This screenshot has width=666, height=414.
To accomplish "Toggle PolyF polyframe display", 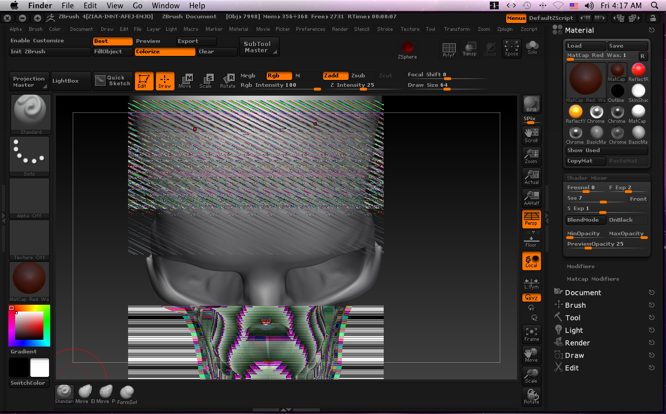I will pyautogui.click(x=449, y=48).
